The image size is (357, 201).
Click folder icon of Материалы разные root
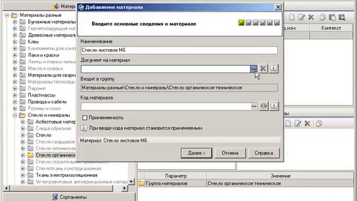click(15, 15)
